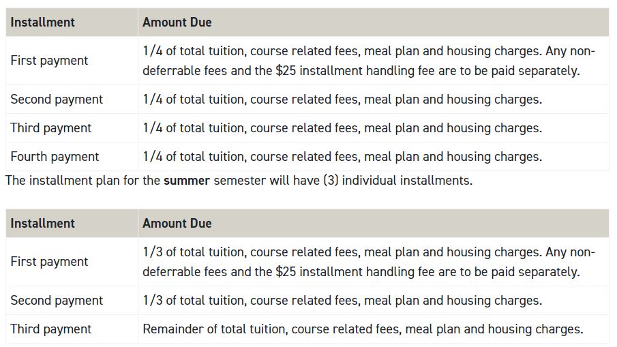The width and height of the screenshot is (617, 347).
Task: Click the Second payment 1/4 amount due cell
Action: point(342,100)
